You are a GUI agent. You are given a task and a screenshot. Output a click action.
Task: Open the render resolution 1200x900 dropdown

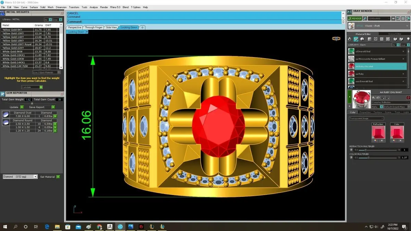pos(379,18)
